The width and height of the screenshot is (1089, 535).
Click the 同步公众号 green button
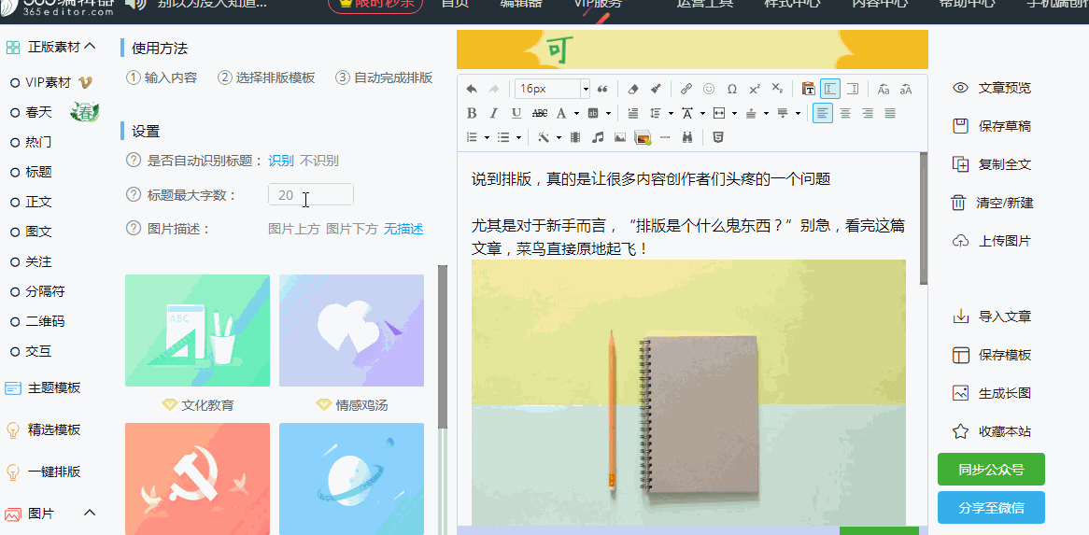click(x=991, y=470)
